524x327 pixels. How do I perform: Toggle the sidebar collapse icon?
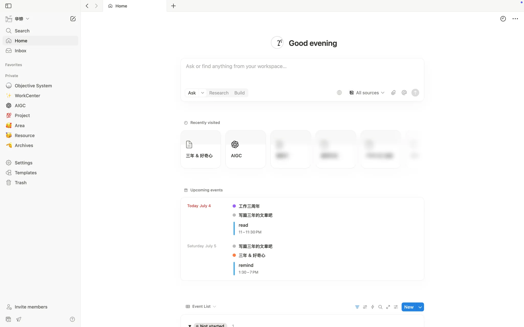[8, 6]
